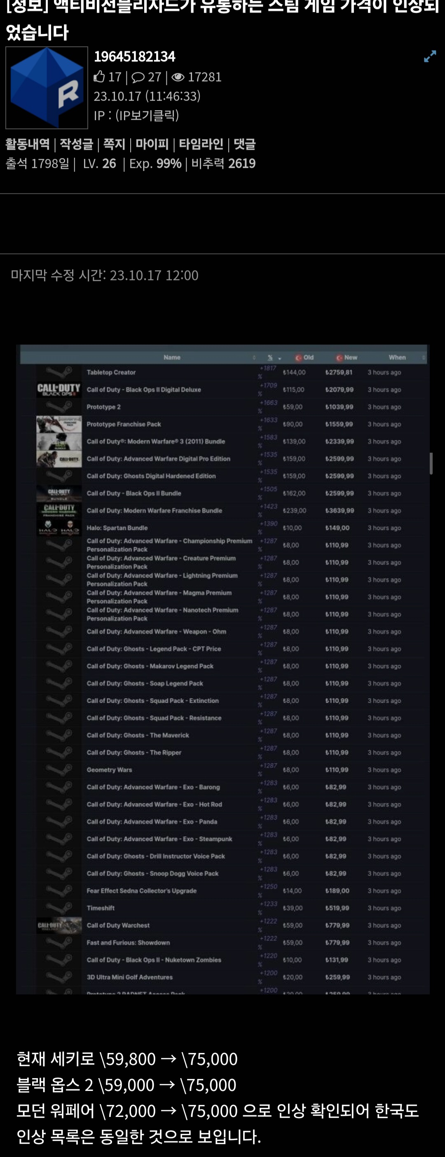Click the post date 23.10.17 (11:46:33)
This screenshot has width=445, height=1157.
click(147, 96)
